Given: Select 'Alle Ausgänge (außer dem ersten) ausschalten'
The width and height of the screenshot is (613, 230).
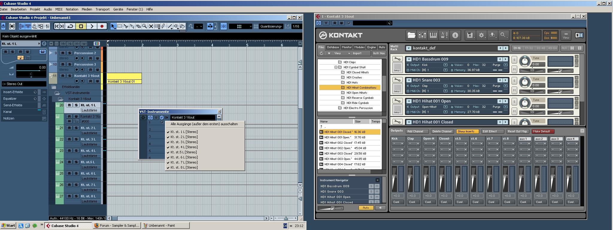Looking at the screenshot, I should click(x=204, y=124).
